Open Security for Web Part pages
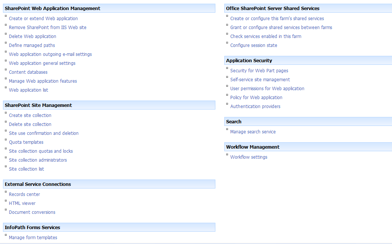 tap(259, 71)
